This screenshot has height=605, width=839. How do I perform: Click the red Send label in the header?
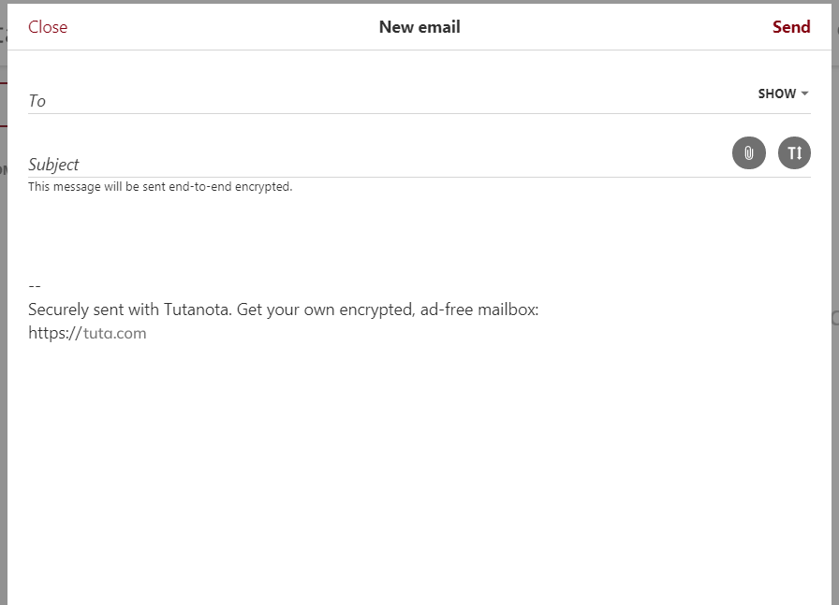pos(791,27)
